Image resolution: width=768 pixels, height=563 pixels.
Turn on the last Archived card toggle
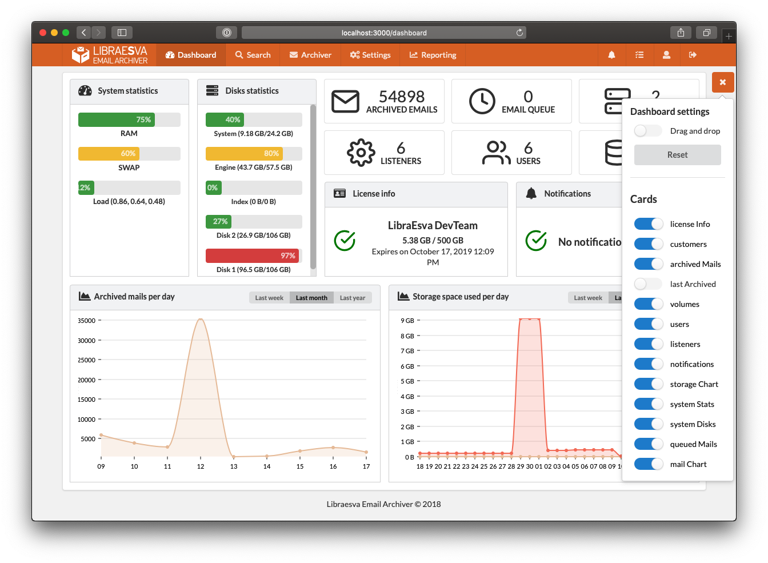(648, 284)
